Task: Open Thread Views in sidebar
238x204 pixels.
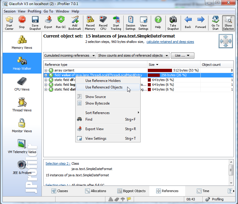Action: [x=22, y=105]
